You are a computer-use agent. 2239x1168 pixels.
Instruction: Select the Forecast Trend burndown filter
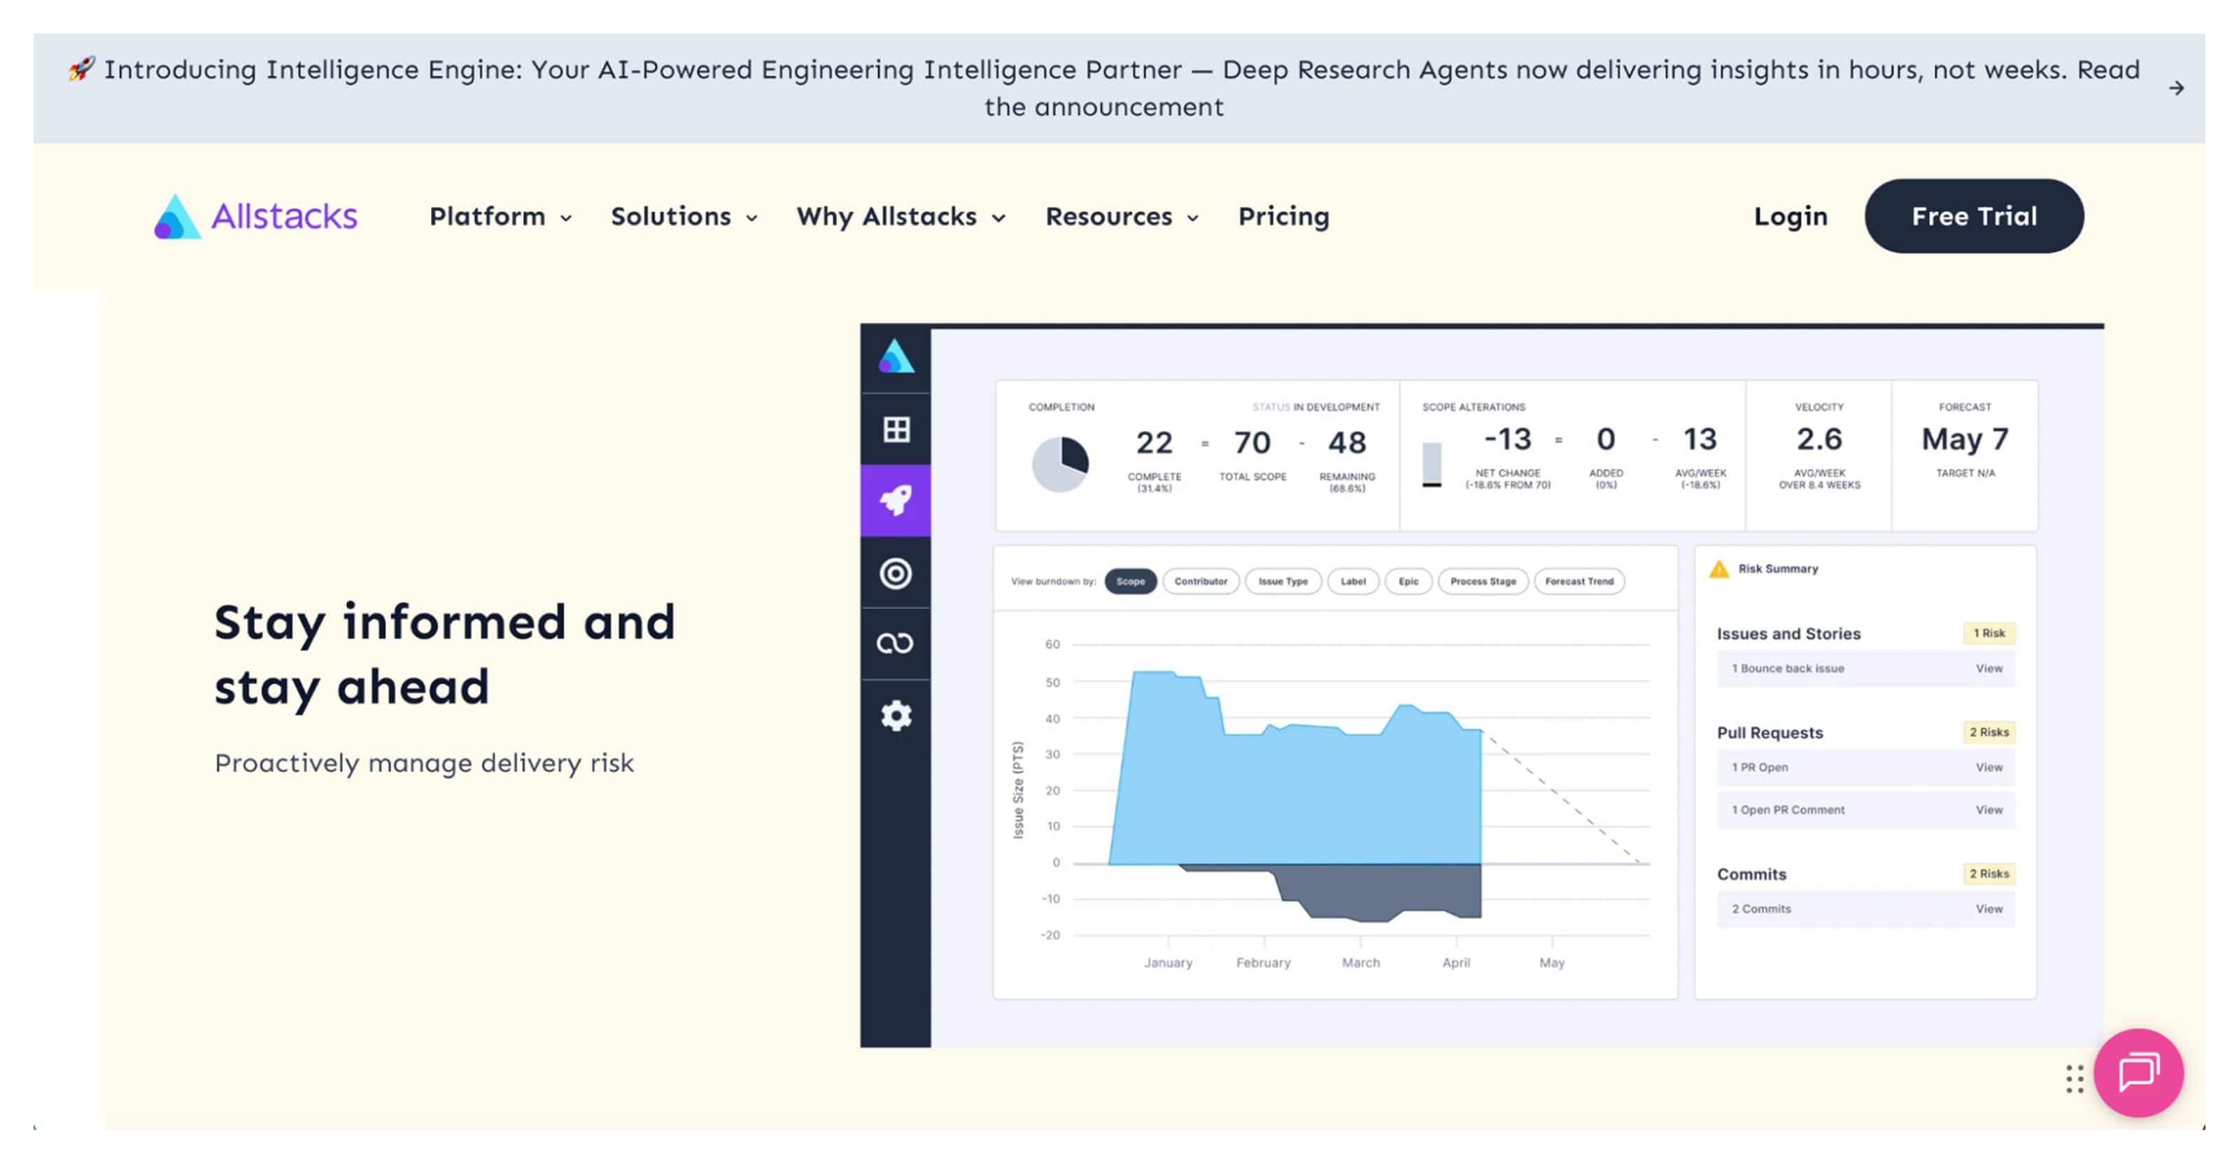click(1579, 581)
